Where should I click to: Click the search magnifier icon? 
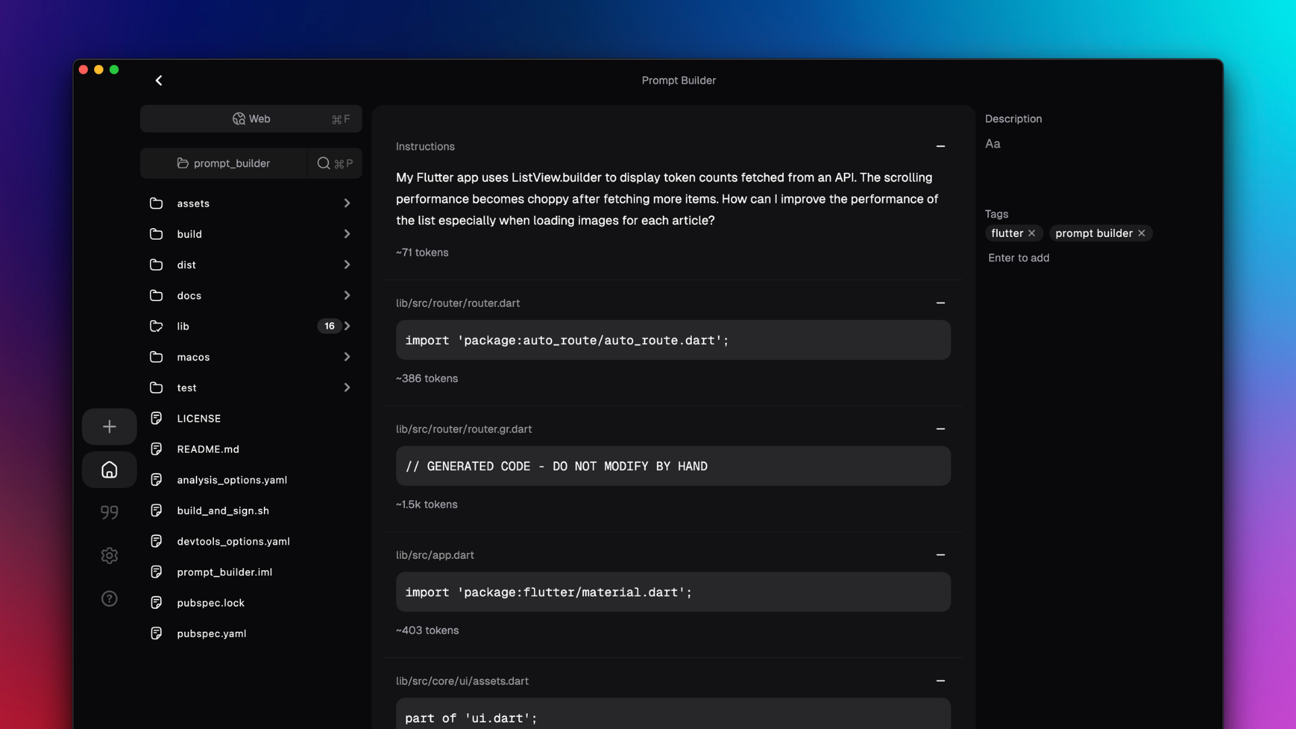click(x=324, y=163)
